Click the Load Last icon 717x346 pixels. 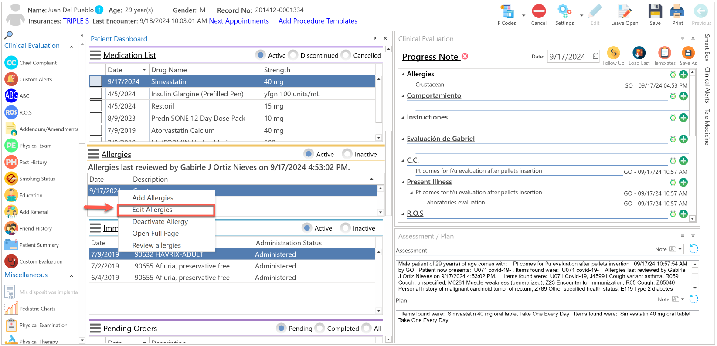point(639,53)
